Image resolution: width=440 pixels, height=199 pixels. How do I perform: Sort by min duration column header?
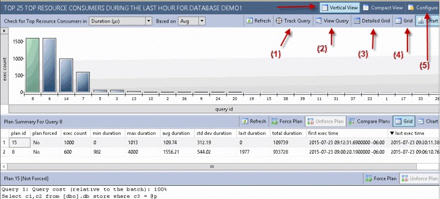tap(107, 133)
